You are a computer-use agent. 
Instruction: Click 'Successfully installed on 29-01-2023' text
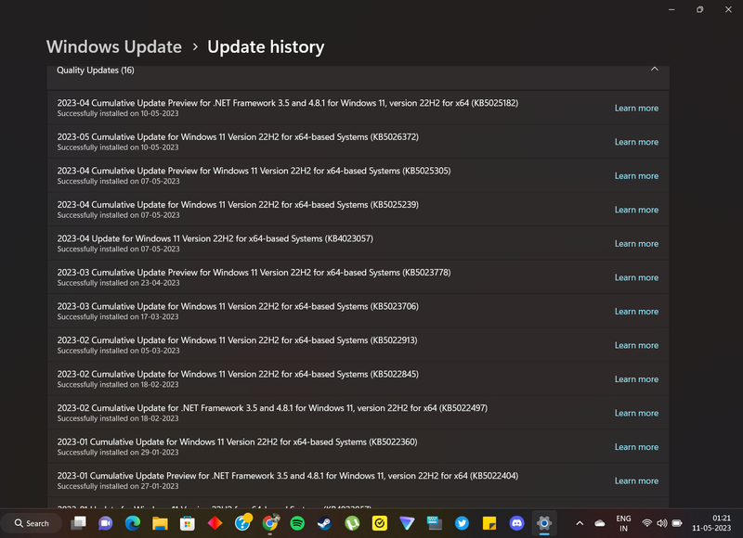coord(118,453)
